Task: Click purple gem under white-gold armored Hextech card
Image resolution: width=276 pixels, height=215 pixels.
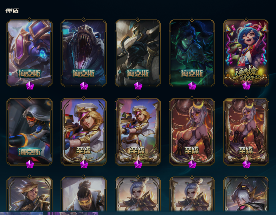Action: coord(138,86)
